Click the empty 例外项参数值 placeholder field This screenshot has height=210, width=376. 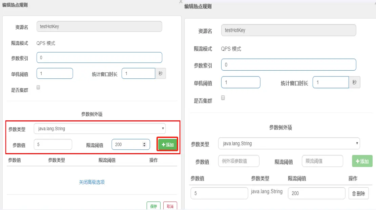pyautogui.click(x=238, y=161)
